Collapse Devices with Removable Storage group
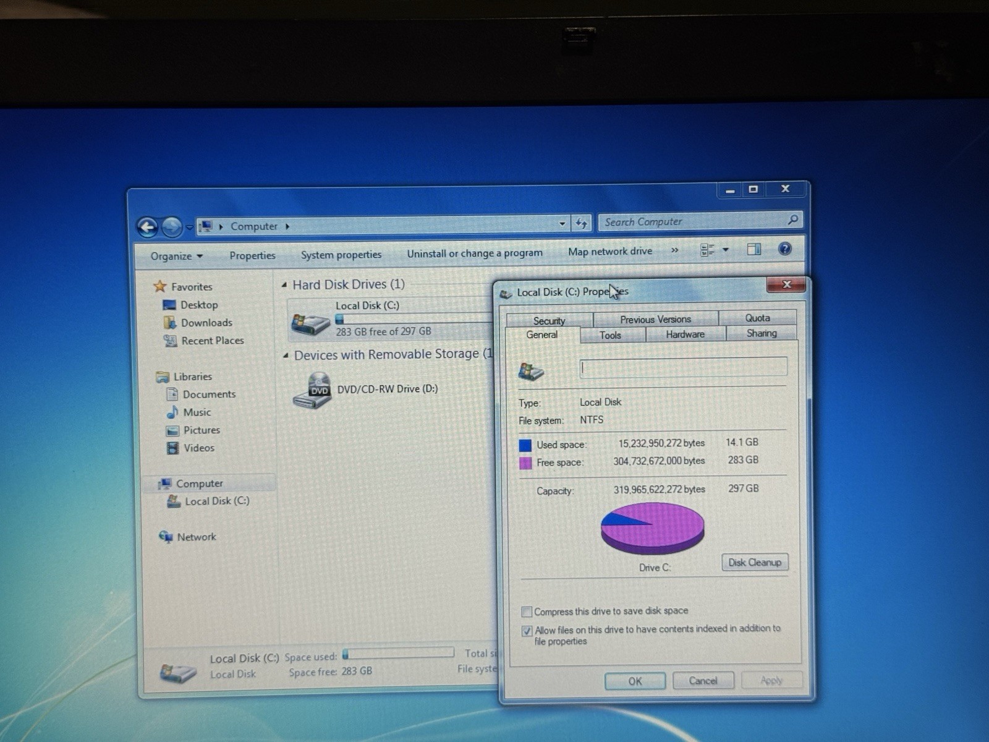This screenshot has width=989, height=742. point(286,356)
